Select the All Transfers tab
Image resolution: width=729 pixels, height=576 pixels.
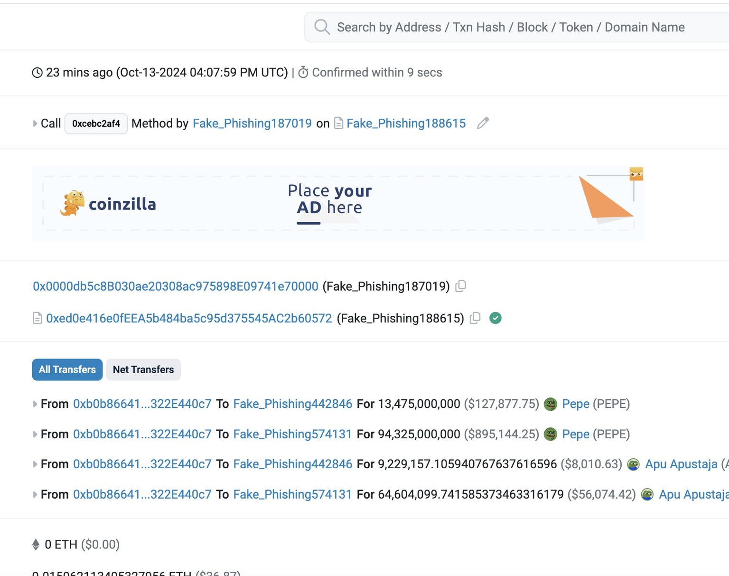pos(67,369)
